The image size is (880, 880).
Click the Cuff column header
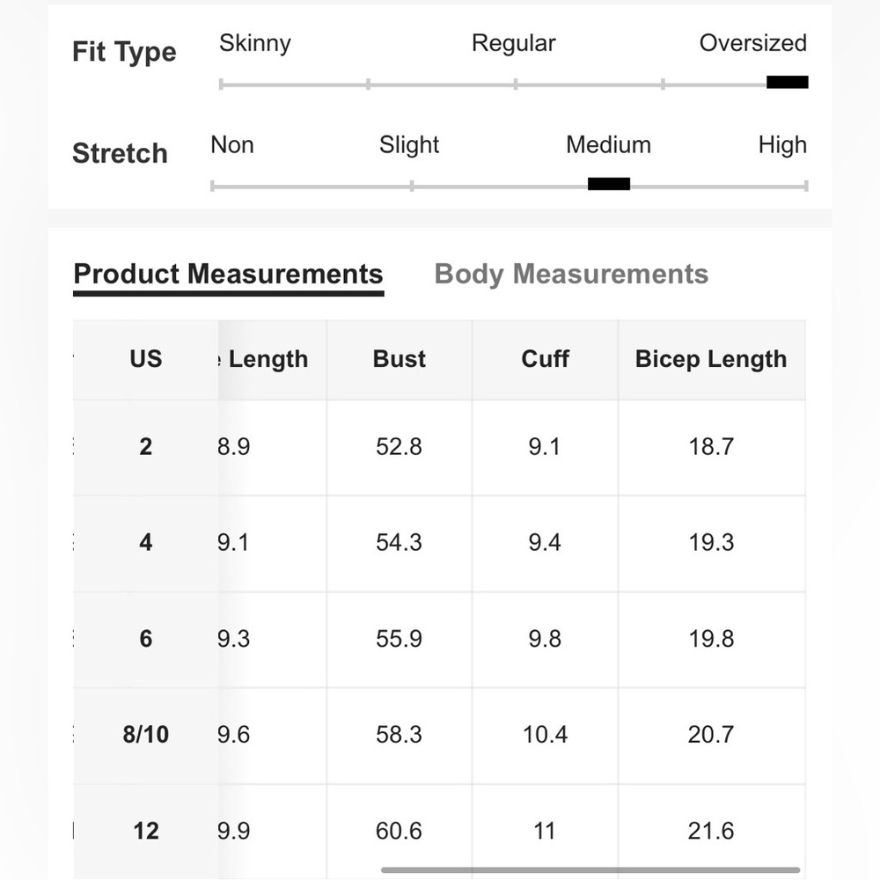545,359
